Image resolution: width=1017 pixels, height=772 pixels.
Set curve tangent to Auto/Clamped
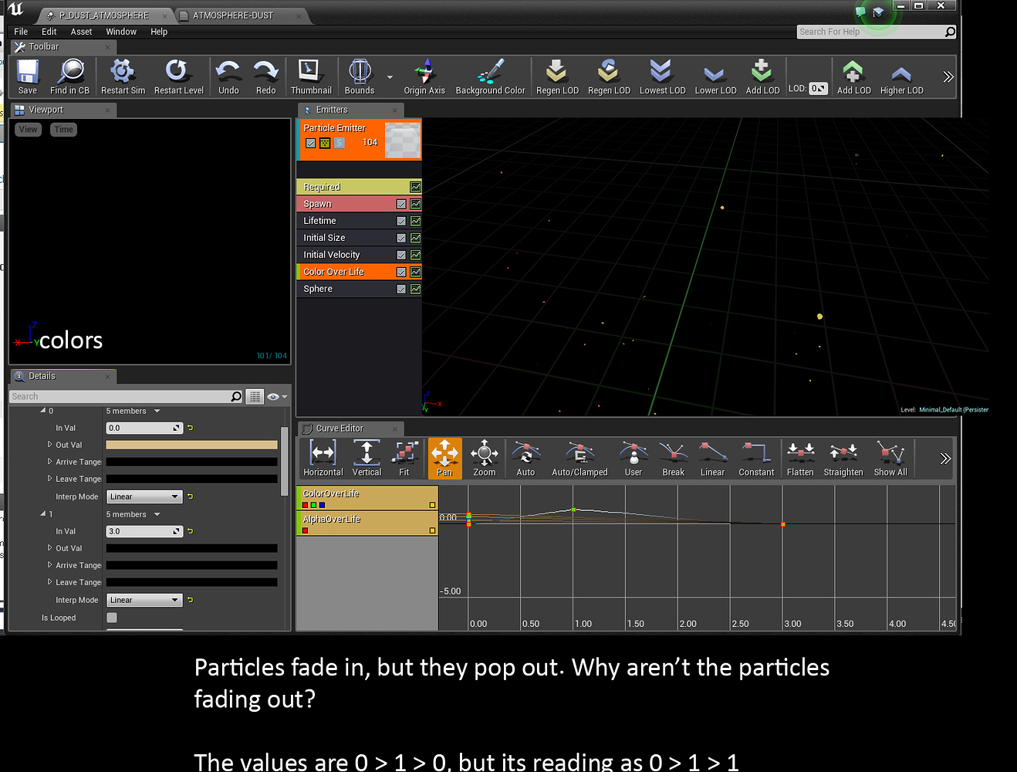[579, 459]
